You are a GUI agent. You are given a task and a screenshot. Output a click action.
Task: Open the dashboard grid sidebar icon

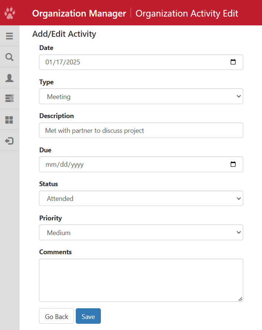[x=10, y=120]
